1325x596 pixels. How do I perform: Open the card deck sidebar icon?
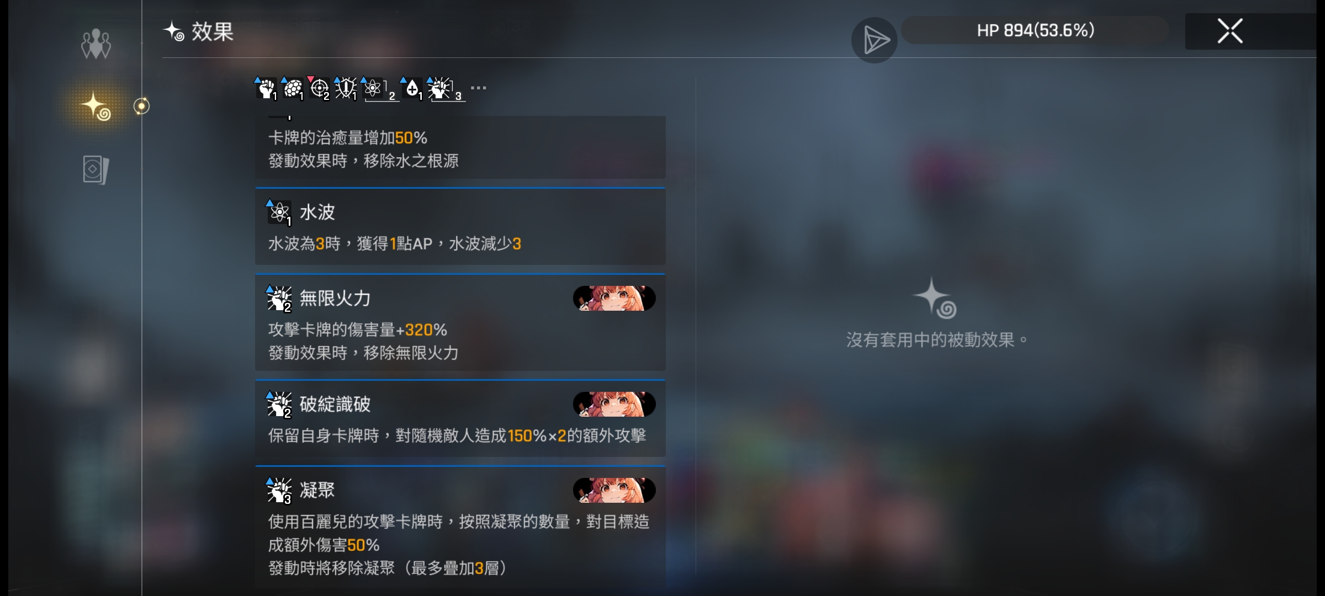(96, 169)
